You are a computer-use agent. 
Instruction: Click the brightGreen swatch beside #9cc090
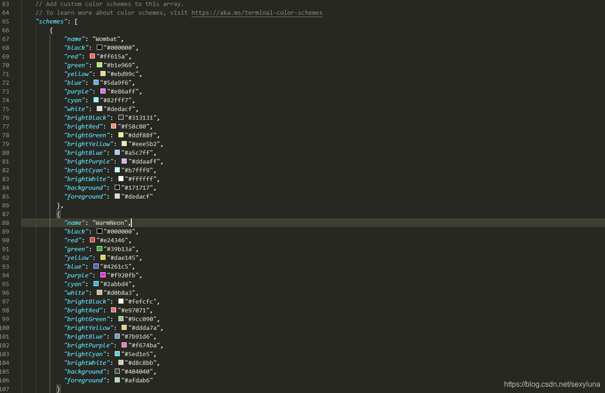click(121, 319)
